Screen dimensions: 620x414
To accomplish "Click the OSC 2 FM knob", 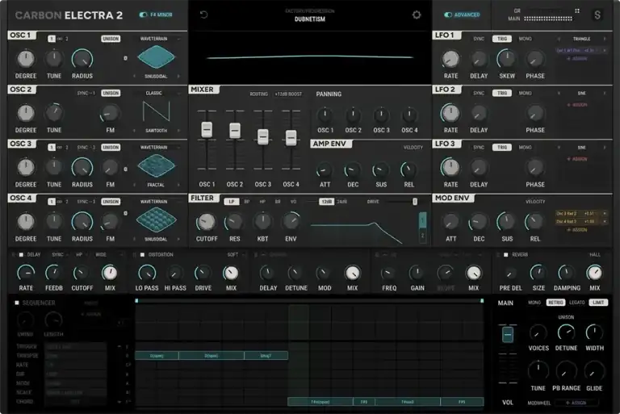I will click(x=110, y=114).
